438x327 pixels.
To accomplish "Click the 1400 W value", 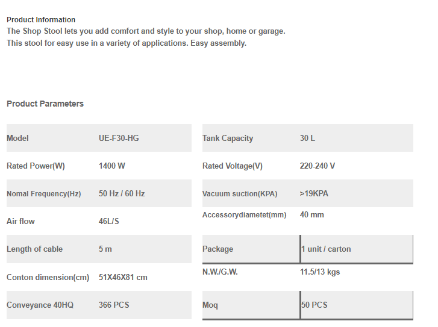I will [x=111, y=166].
